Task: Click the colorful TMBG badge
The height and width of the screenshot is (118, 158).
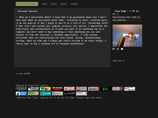Action: (x=45, y=89)
